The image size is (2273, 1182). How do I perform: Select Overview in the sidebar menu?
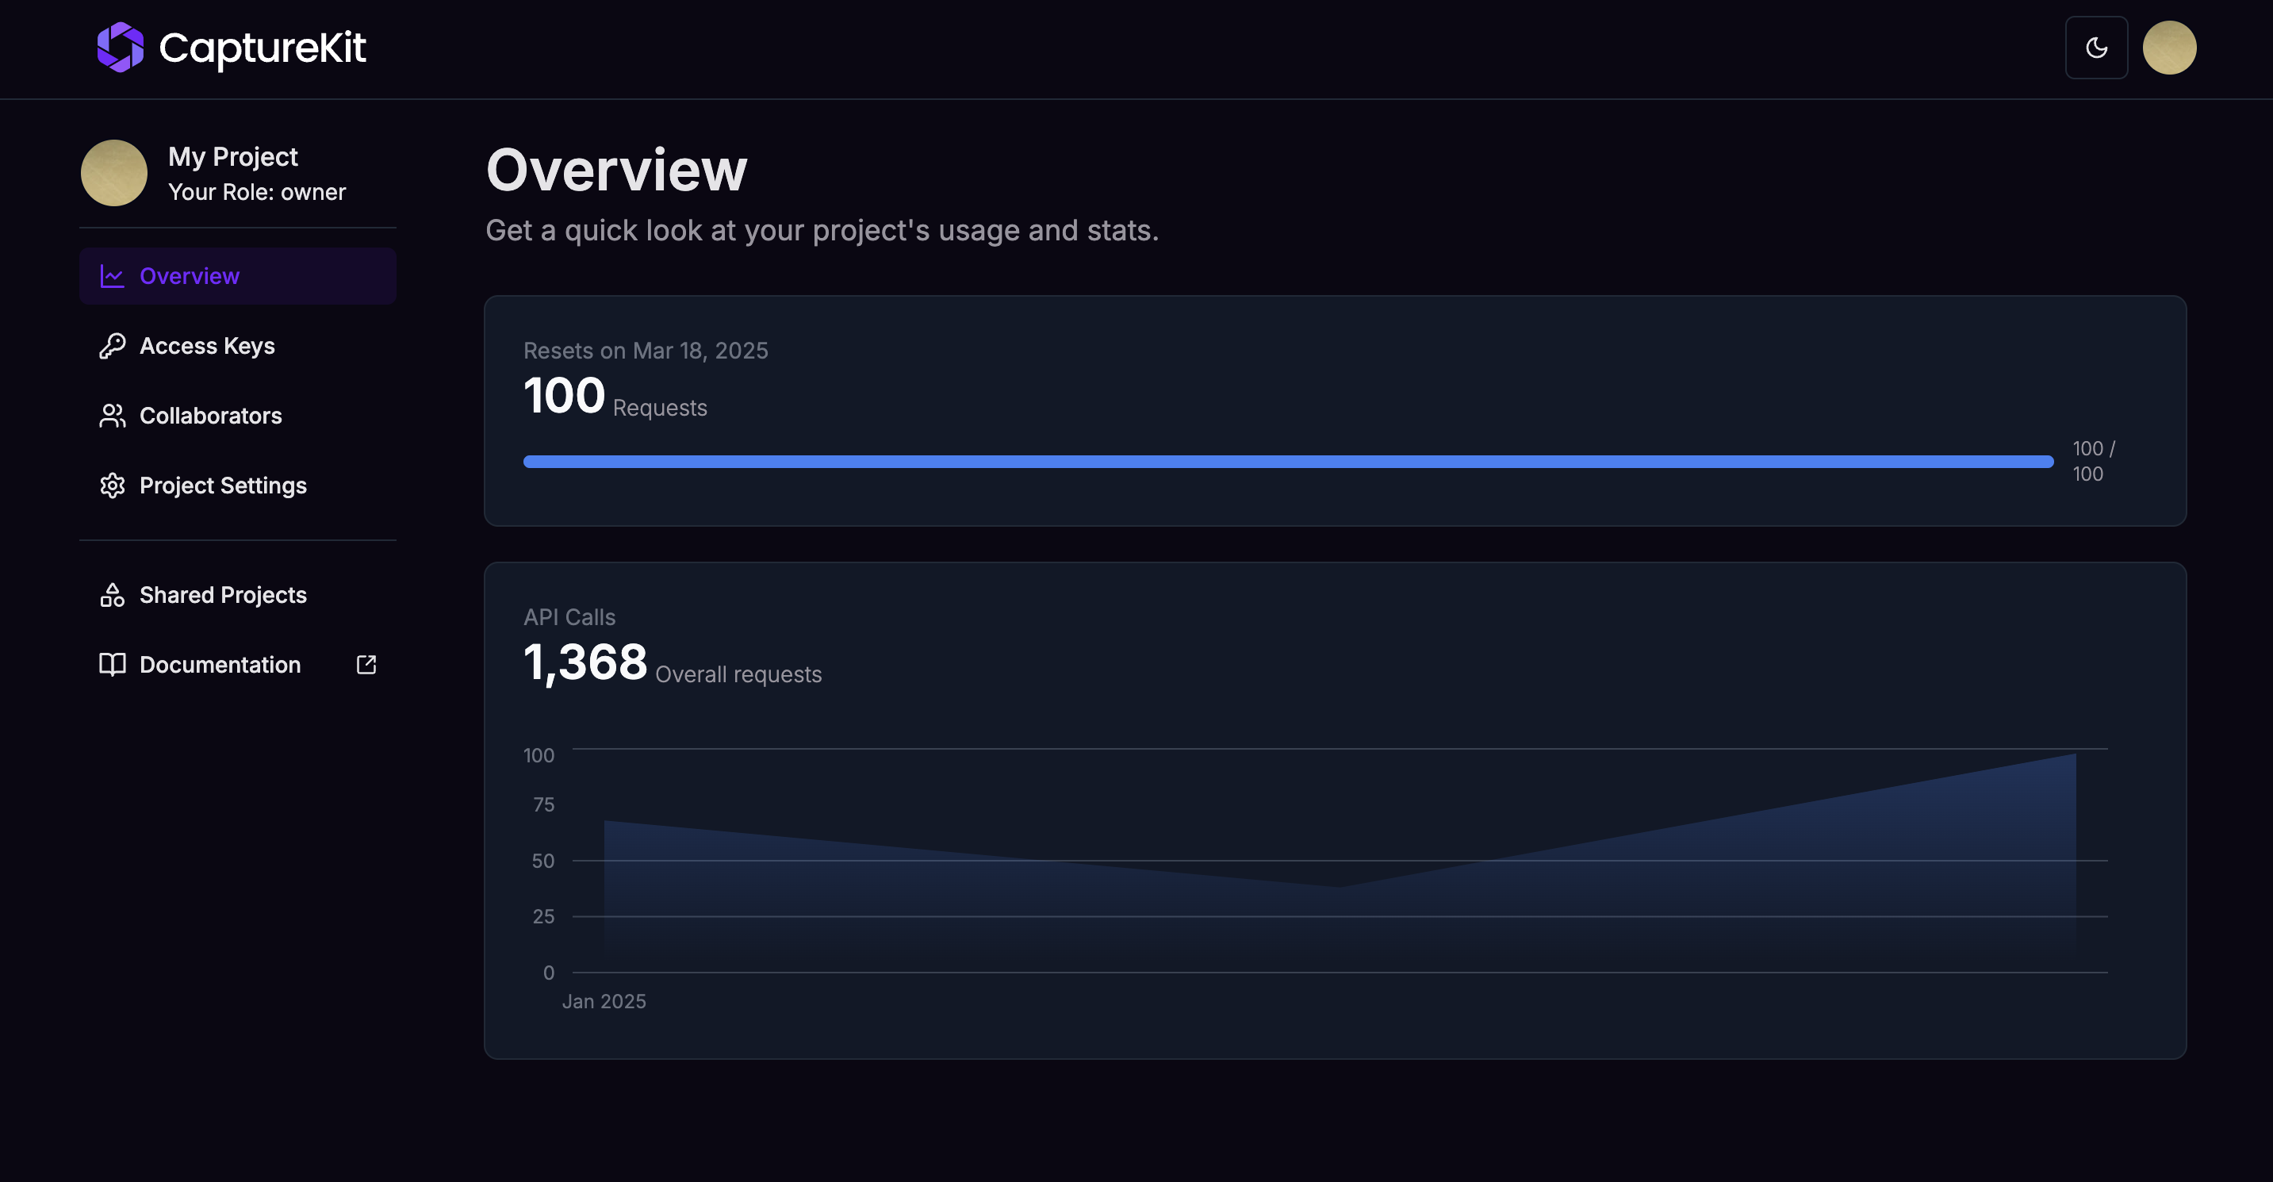click(190, 276)
